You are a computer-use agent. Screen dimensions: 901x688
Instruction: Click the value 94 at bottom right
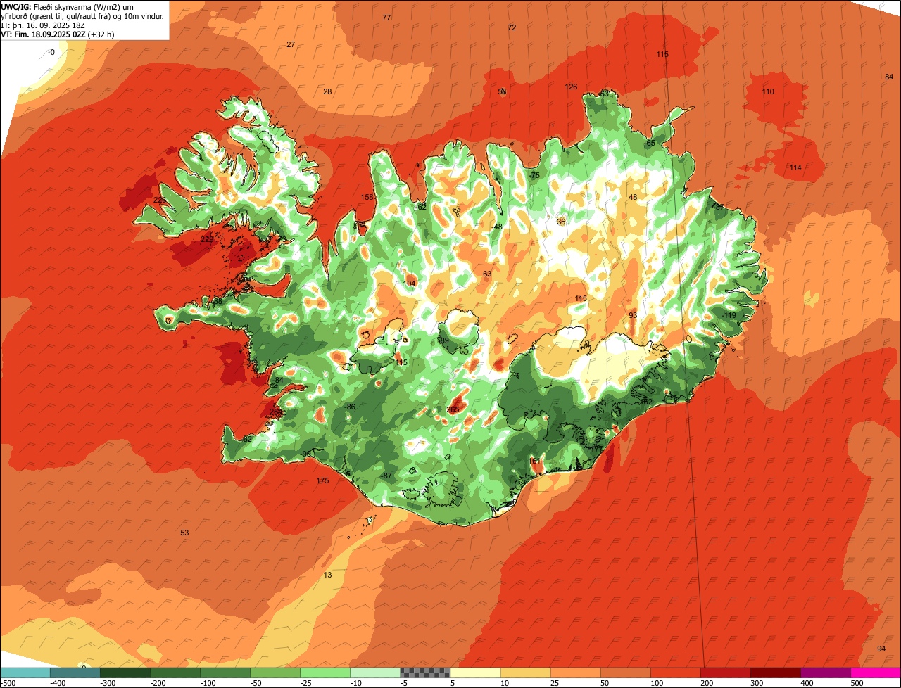[881, 648]
